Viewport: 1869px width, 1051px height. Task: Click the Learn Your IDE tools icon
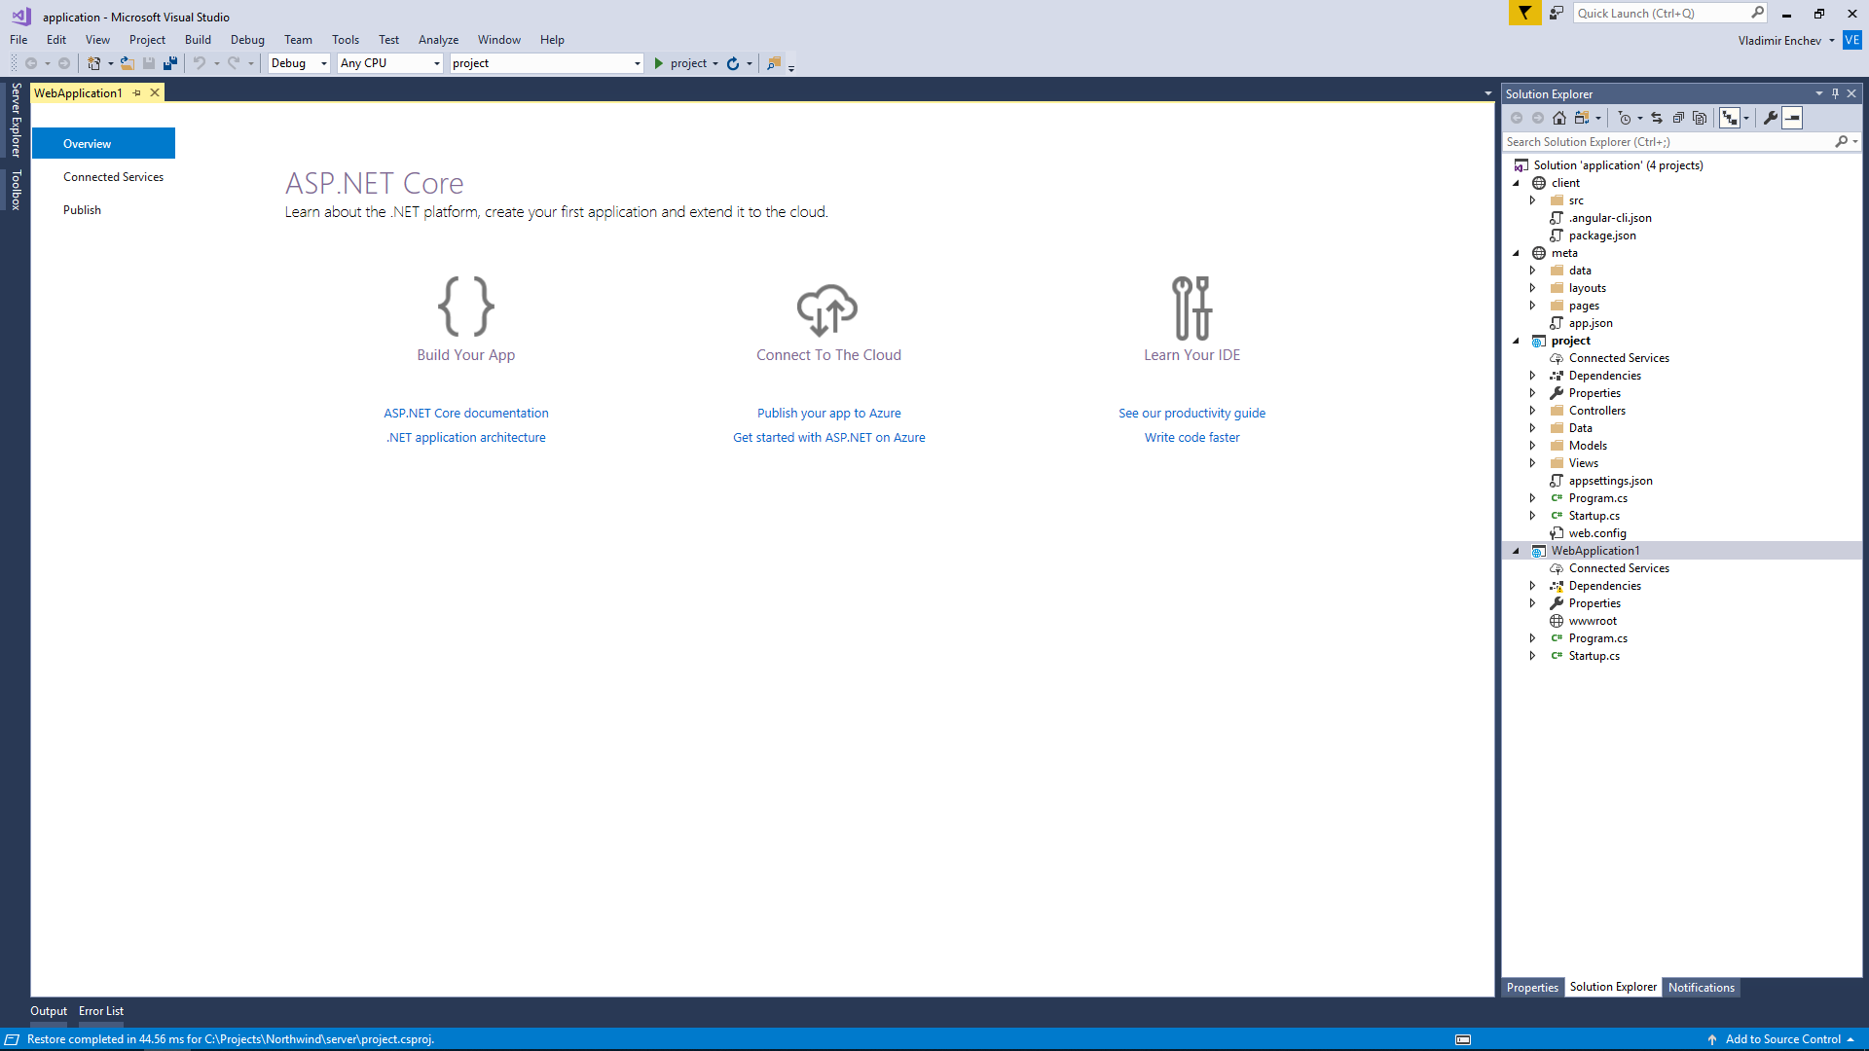1192,308
